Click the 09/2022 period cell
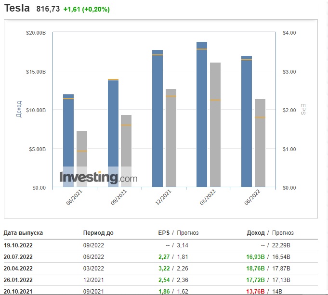This screenshot has height=295, width=328. (93, 245)
